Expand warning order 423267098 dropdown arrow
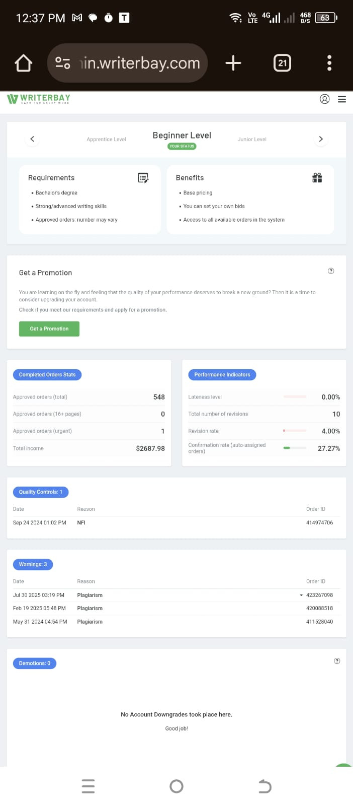The width and height of the screenshot is (353, 806). (x=301, y=595)
